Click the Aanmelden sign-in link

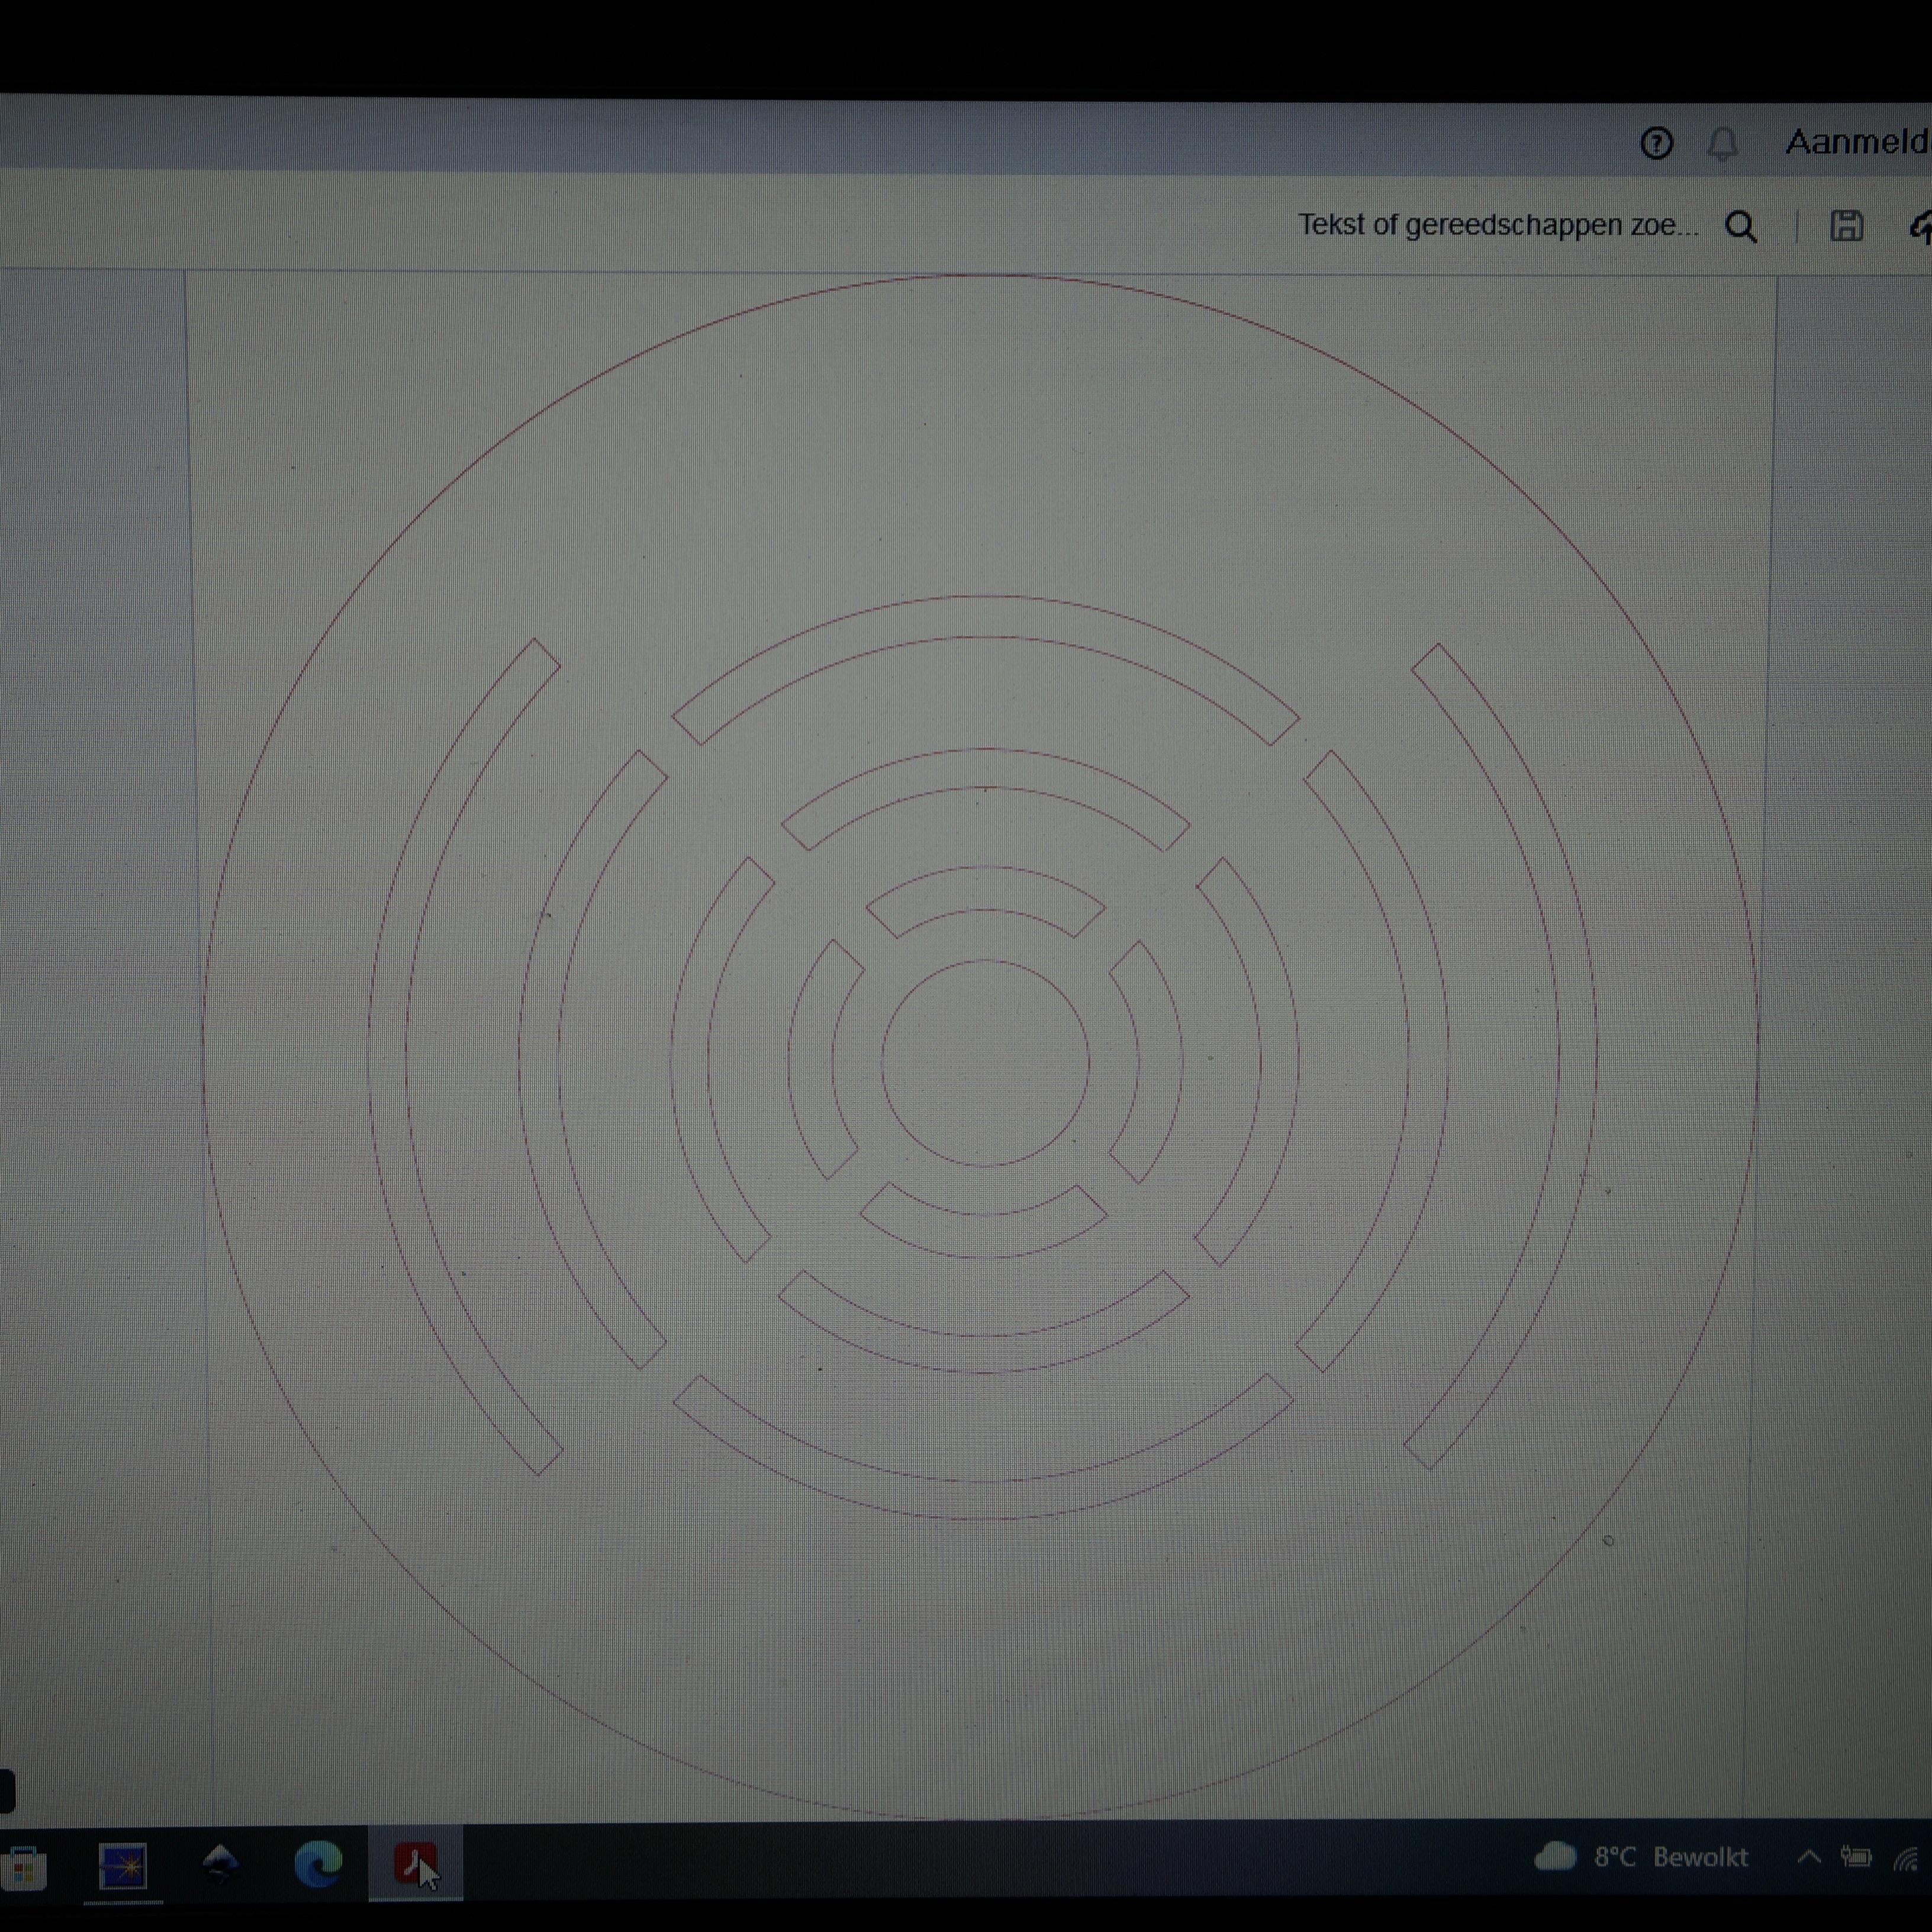(1858, 142)
